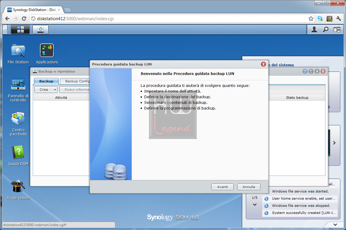Select the log entry 'Windows file service was stopped.'
346x230 pixels.
[x=300, y=206]
